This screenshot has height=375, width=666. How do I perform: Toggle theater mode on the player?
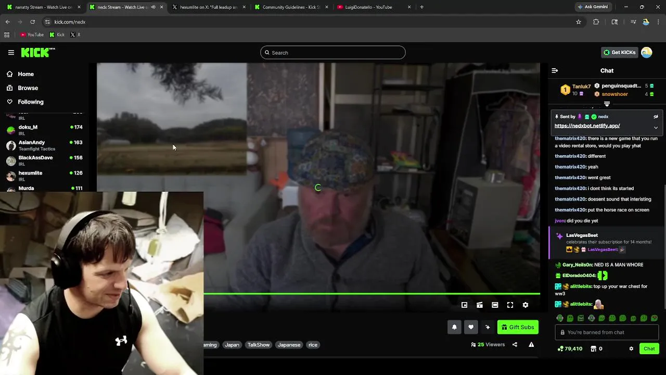[495, 305]
